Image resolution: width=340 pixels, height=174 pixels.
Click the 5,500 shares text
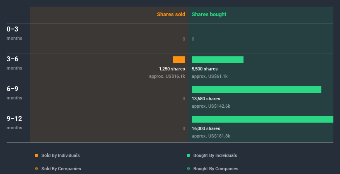205,69
